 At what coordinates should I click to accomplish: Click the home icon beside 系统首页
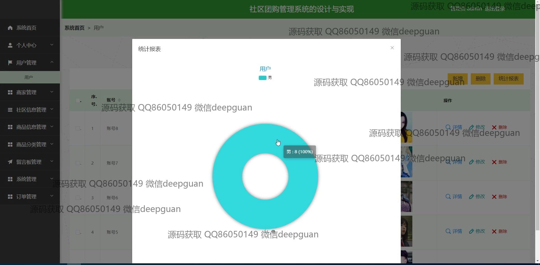(x=10, y=28)
